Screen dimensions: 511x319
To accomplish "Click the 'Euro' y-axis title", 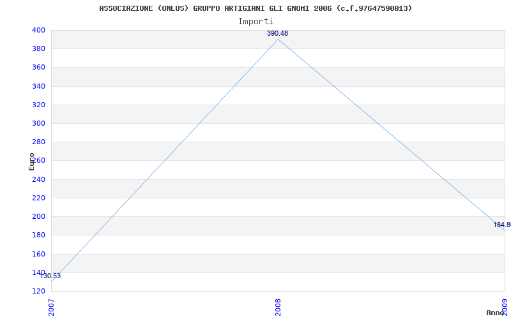I will (x=31, y=161).
